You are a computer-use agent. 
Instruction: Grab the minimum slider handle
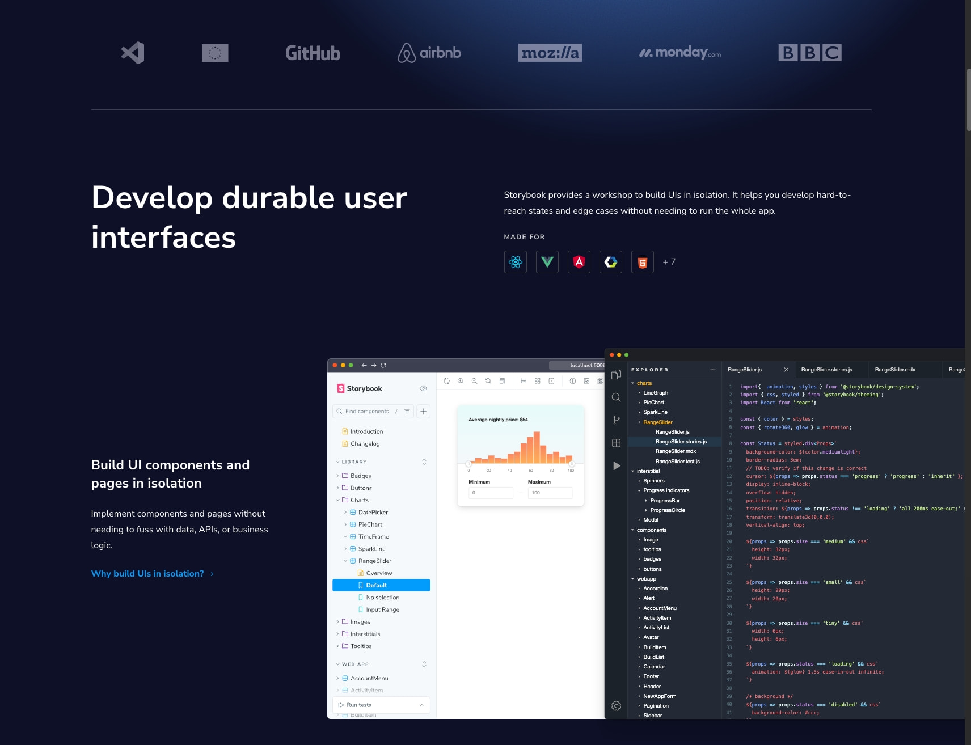point(468,464)
